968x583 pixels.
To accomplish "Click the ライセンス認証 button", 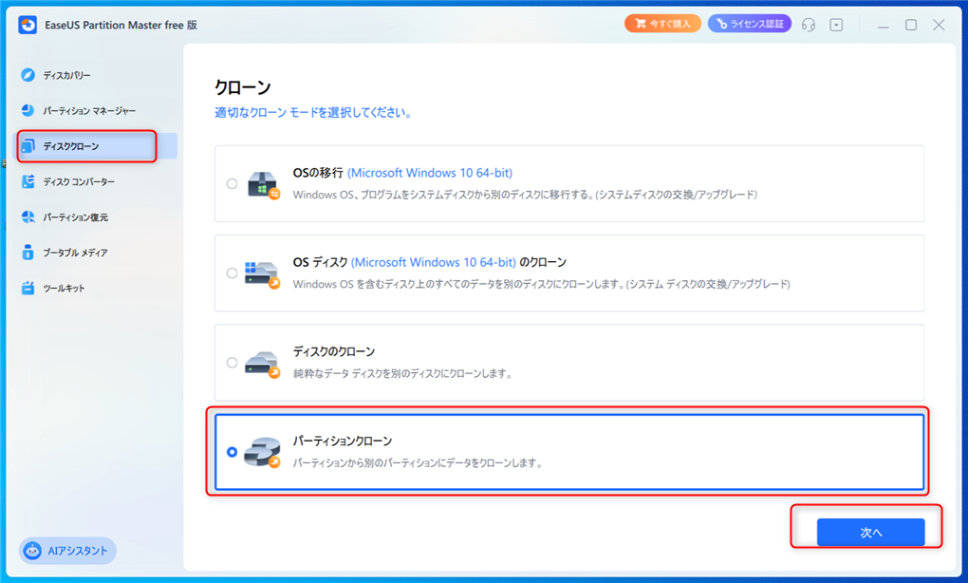I will point(750,24).
